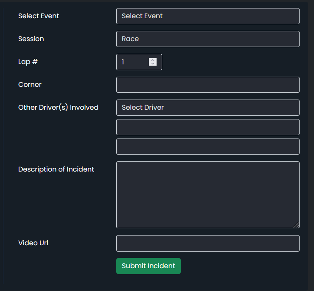Click the Select Event field label
The width and height of the screenshot is (314, 291).
pos(39,16)
